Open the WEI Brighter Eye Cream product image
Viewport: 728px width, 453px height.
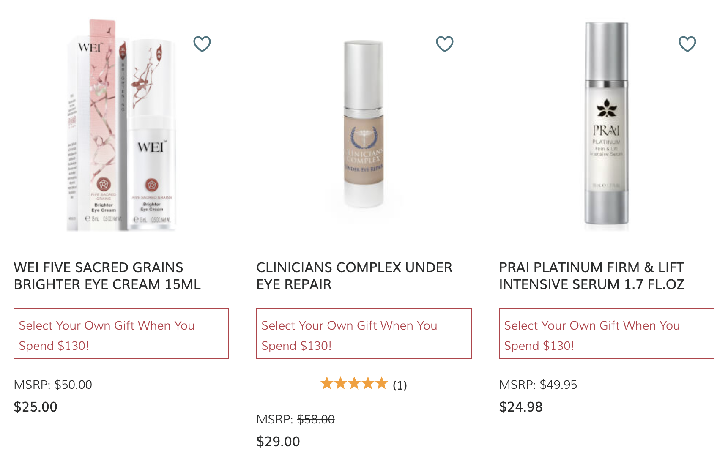click(x=121, y=125)
